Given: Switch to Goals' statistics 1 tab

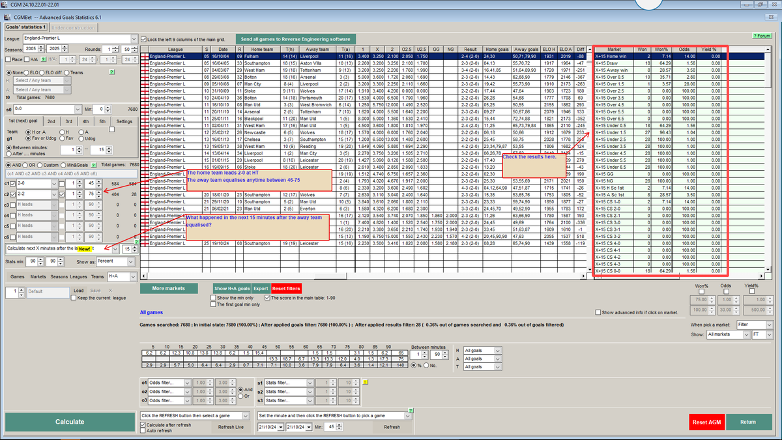Looking at the screenshot, I should tap(25, 27).
